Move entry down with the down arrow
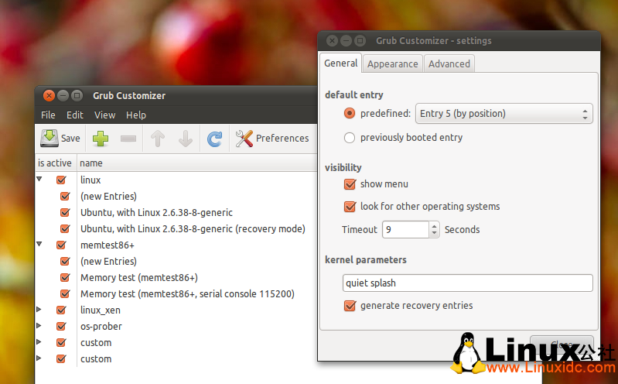The image size is (618, 384). (x=185, y=139)
